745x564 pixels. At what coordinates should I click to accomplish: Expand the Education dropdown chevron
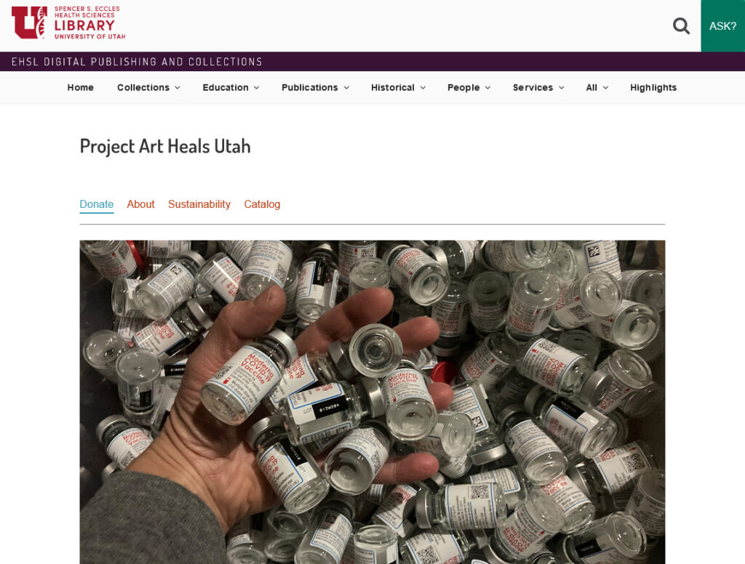click(257, 88)
